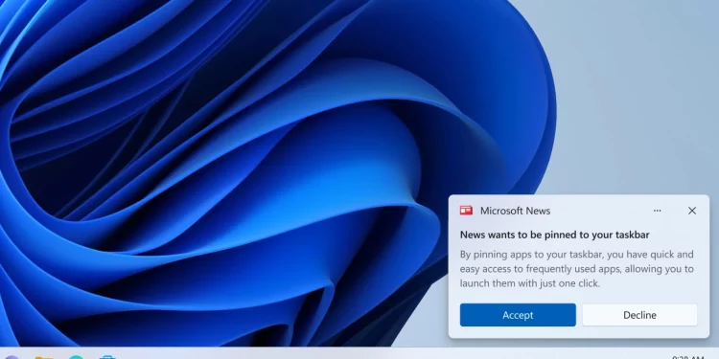
Task: Open the notification's three-dot options menu
Action: [x=657, y=211]
